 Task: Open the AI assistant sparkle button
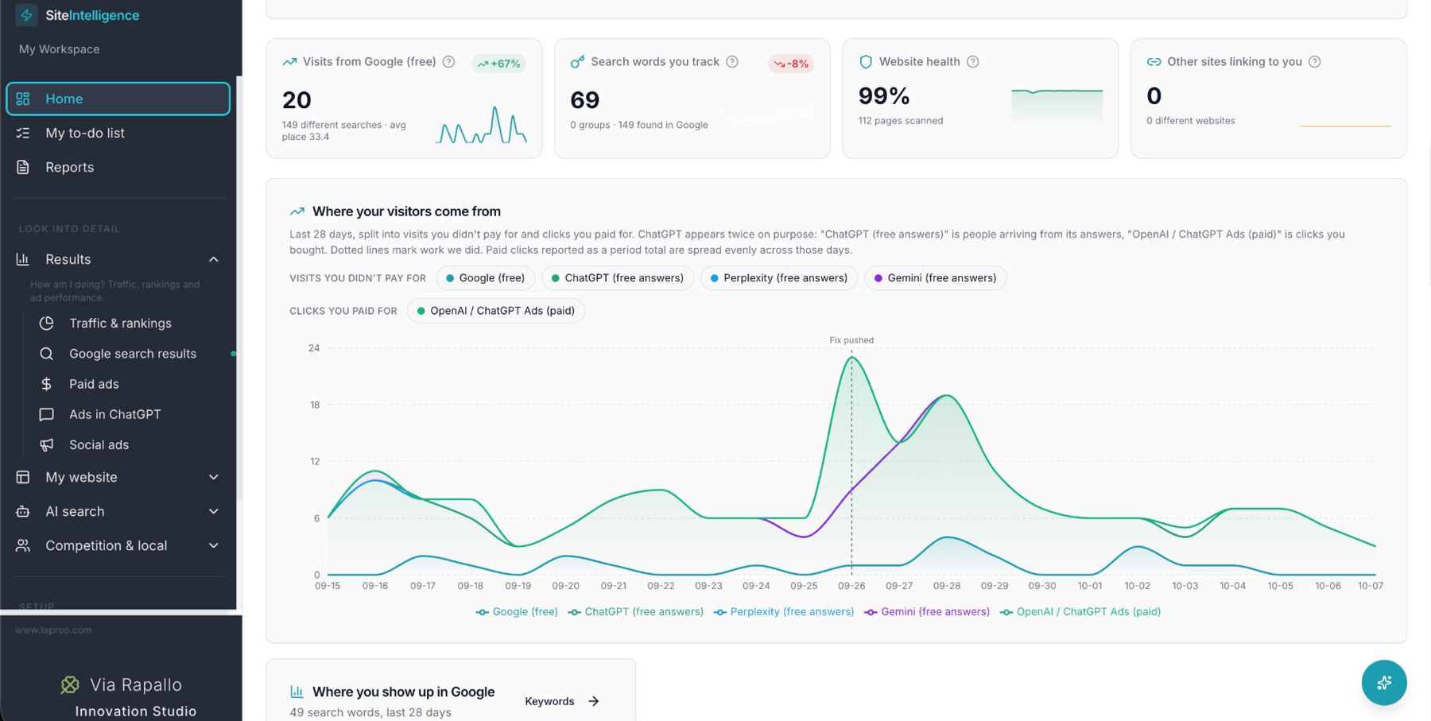1384,682
